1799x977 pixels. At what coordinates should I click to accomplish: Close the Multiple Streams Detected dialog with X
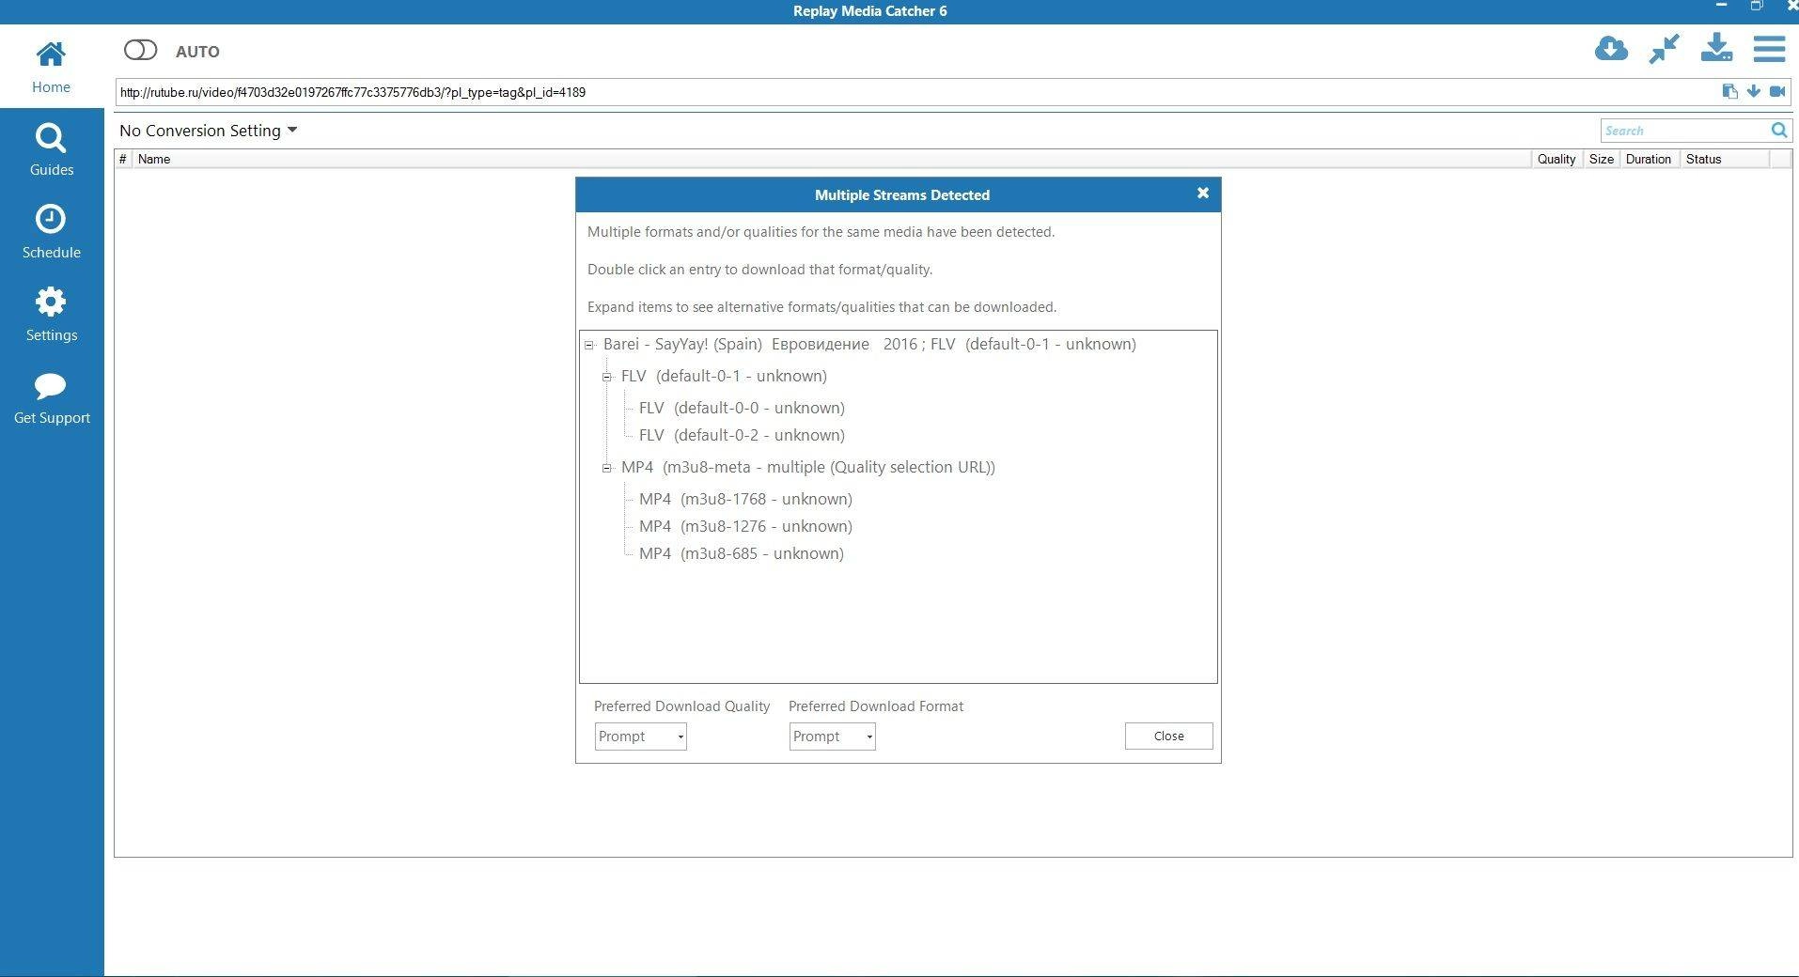(x=1202, y=193)
